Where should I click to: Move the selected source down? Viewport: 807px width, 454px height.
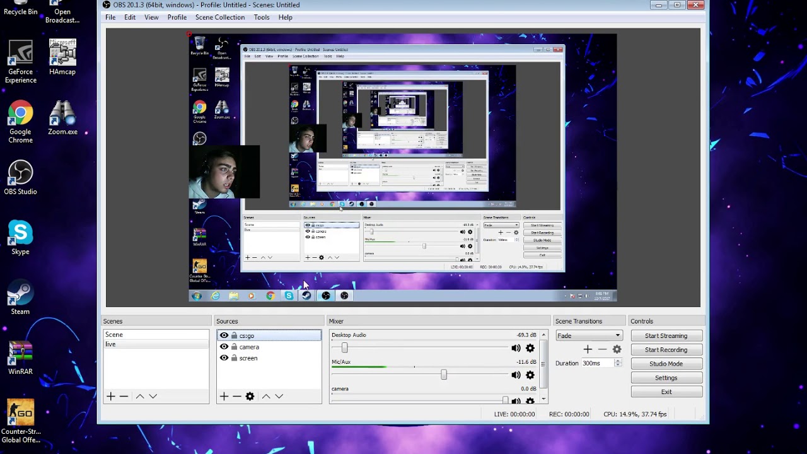[279, 396]
